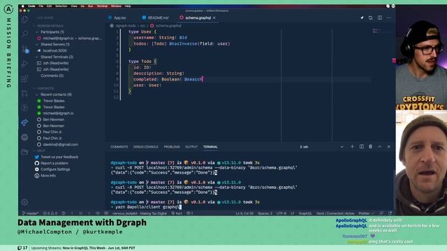This screenshot has width=447, height=251.
Task: Add a new terminal with the plus icon
Action: [x=352, y=146]
